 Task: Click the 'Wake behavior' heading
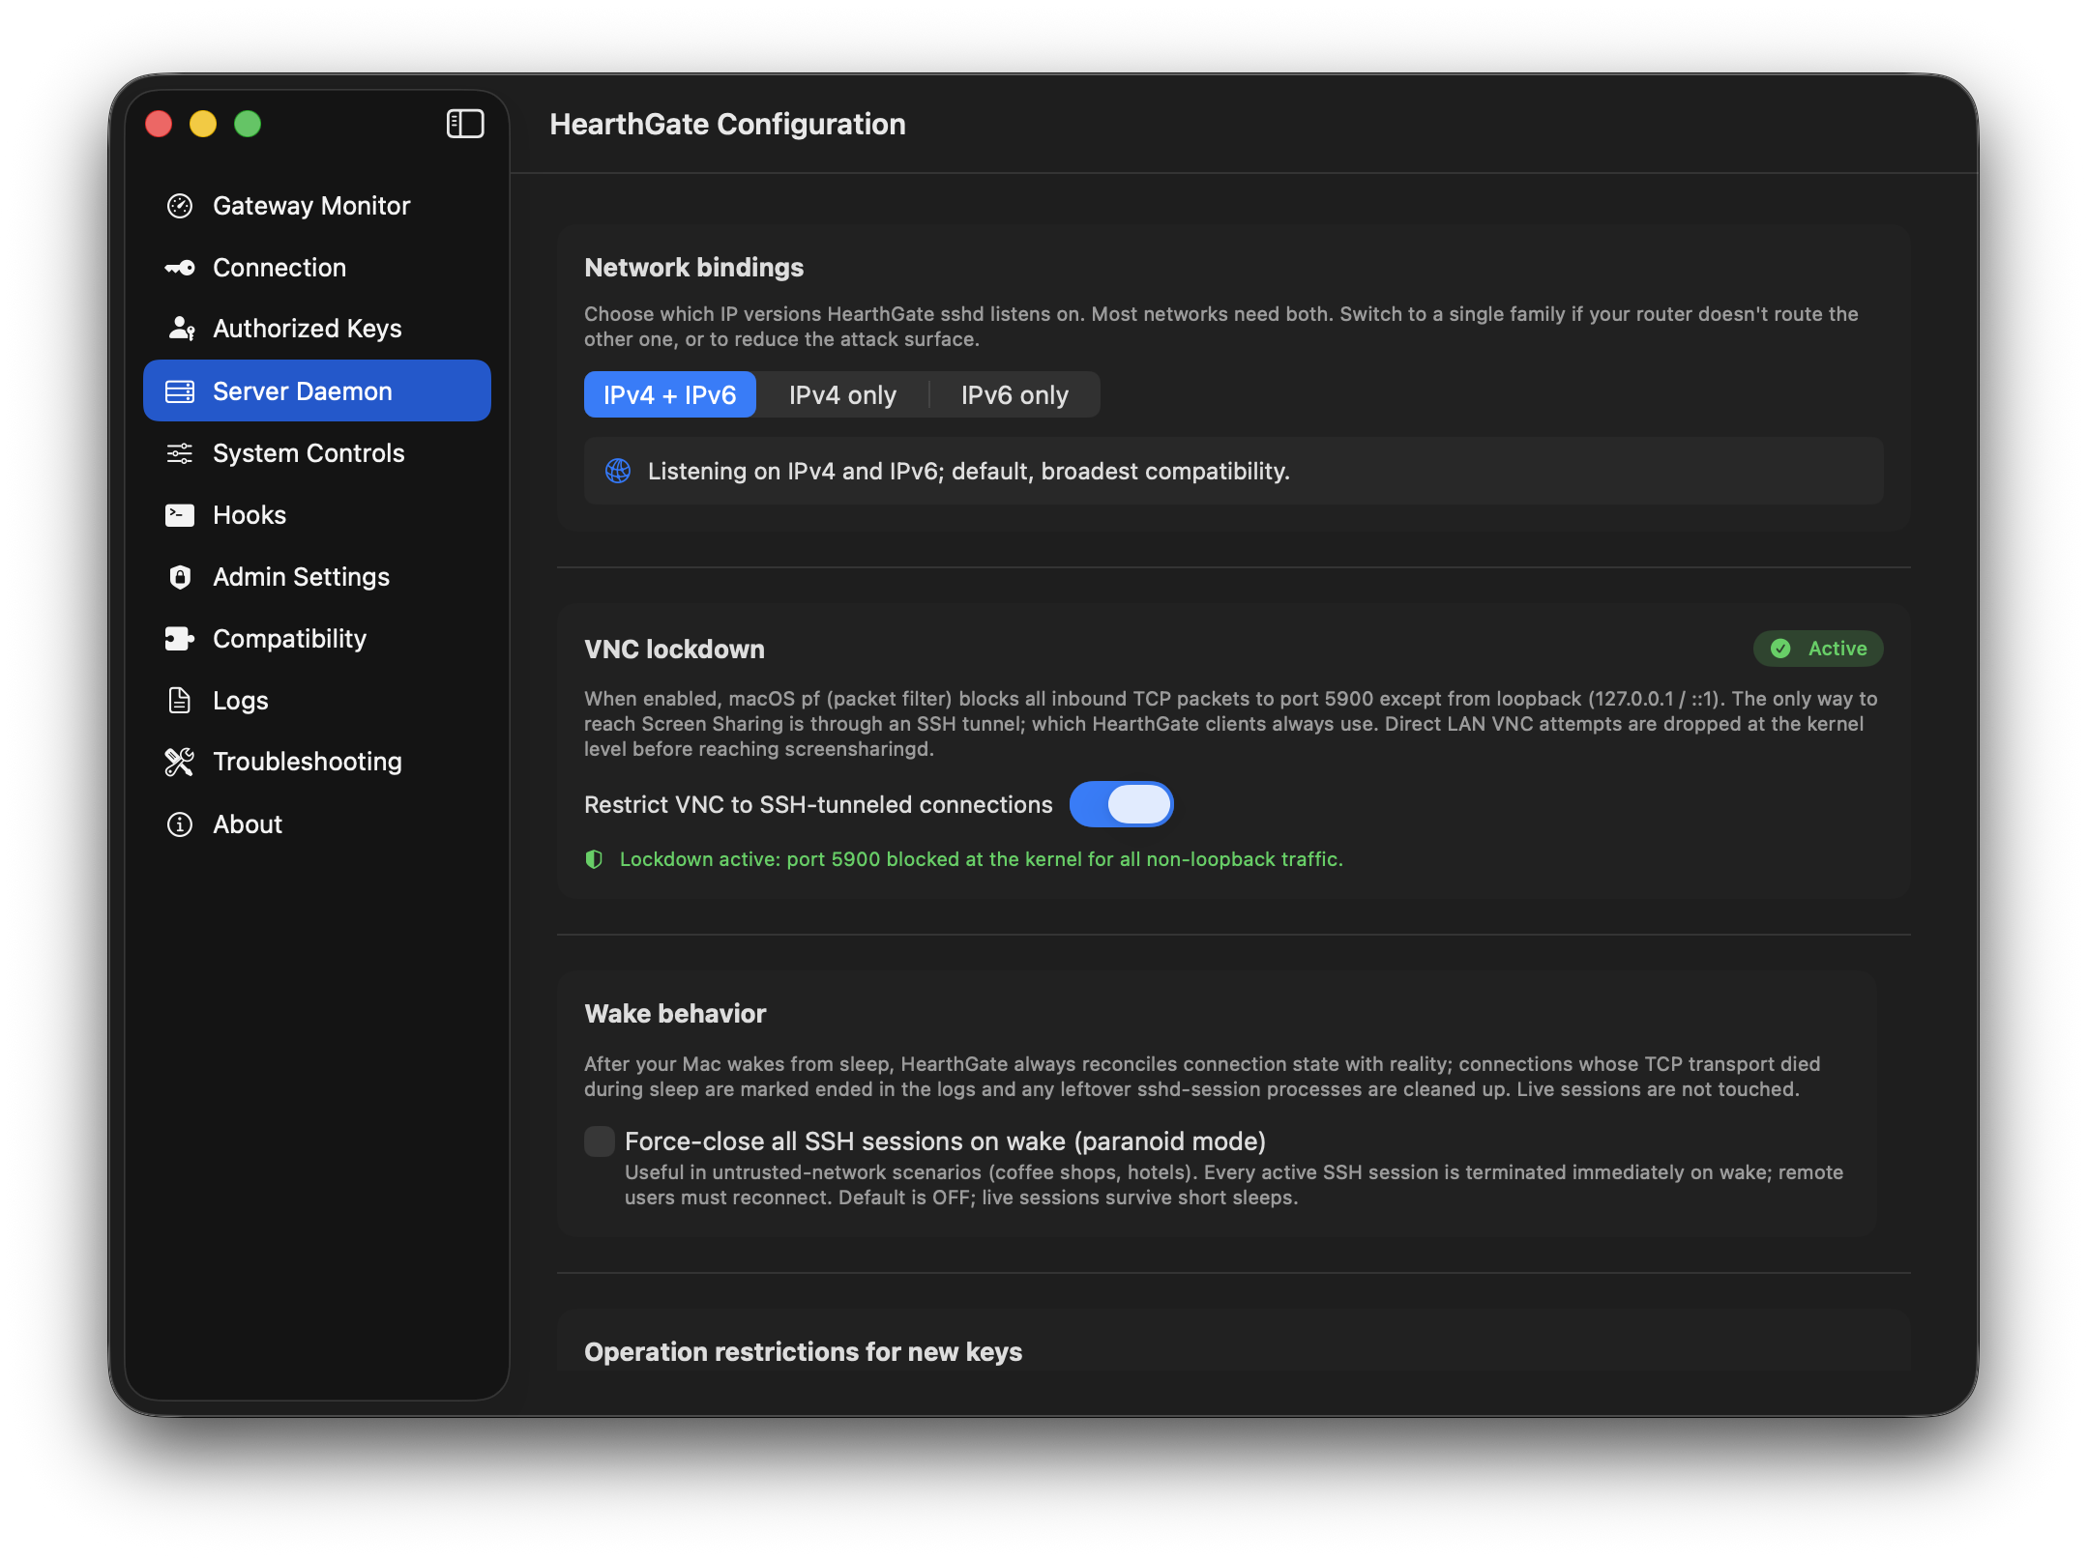675,1014
